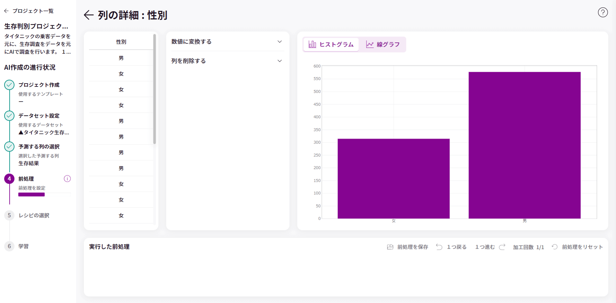Click the 前処理を設定 subtext

pyautogui.click(x=32, y=188)
